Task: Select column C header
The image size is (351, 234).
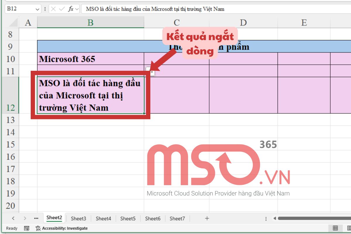Action: tap(177, 23)
